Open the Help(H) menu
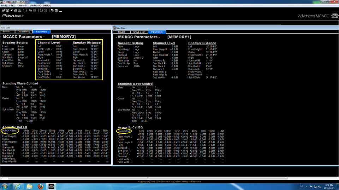 (x=47, y=6)
